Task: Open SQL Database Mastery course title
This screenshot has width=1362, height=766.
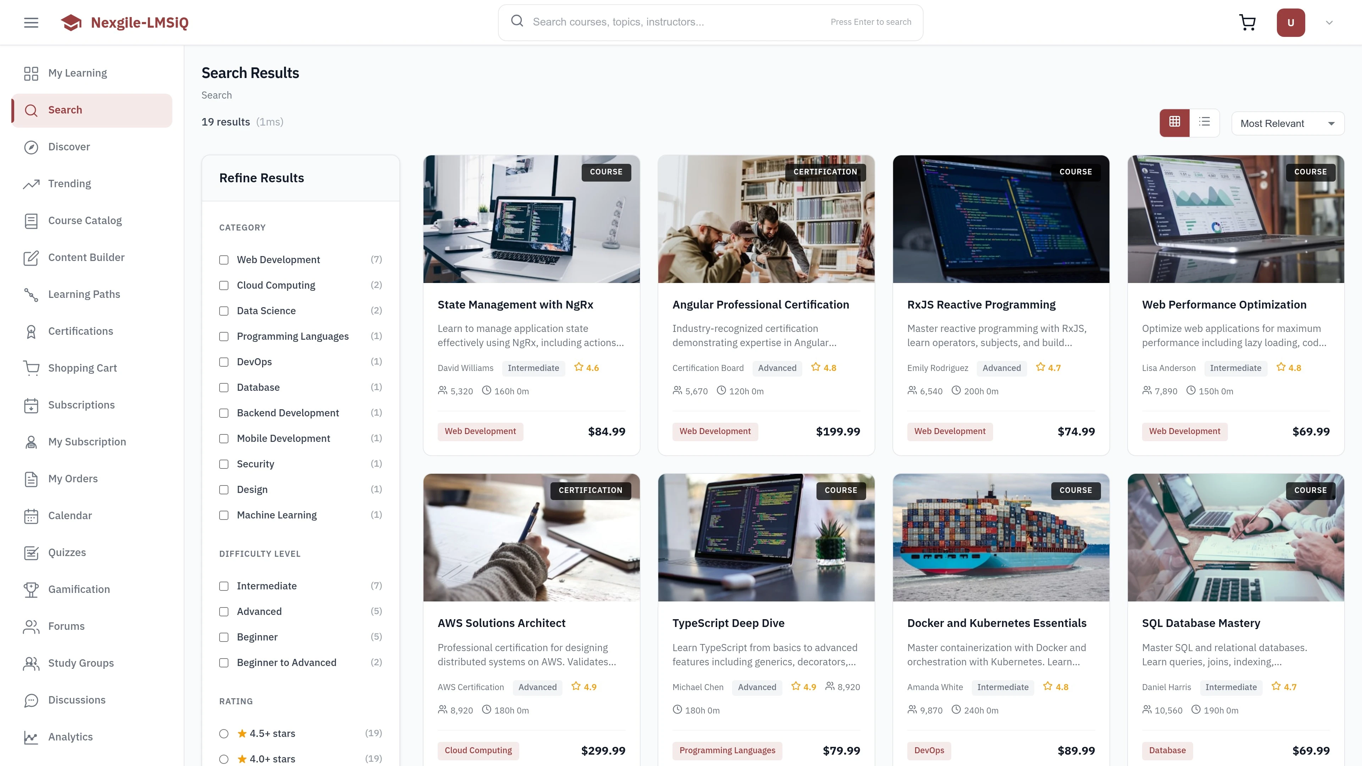Action: pos(1201,623)
